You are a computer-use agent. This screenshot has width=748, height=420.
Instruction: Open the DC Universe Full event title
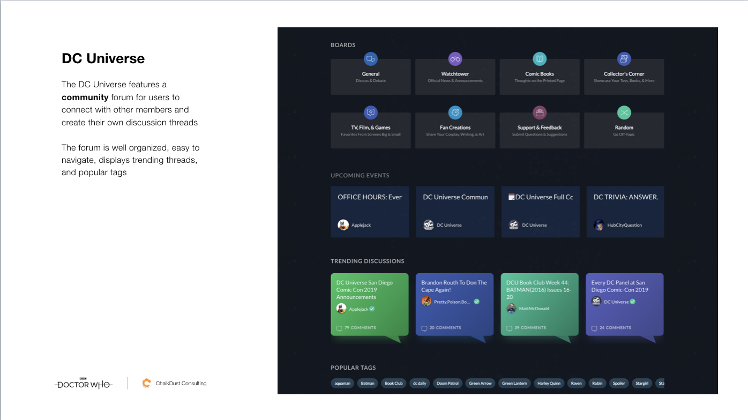click(x=541, y=197)
